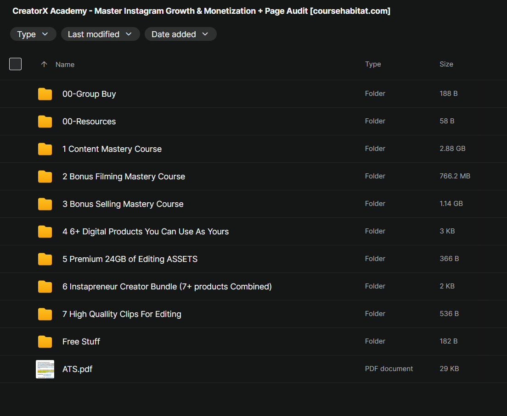This screenshot has height=416, width=507.
Task: Open 7 High Quallity Clips For Editing name
Action: tap(122, 314)
